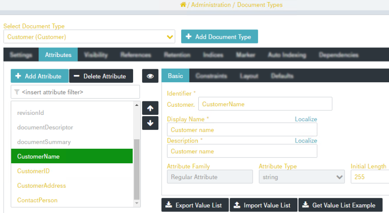Select the Basic tab
The height and width of the screenshot is (213, 389).
(175, 76)
